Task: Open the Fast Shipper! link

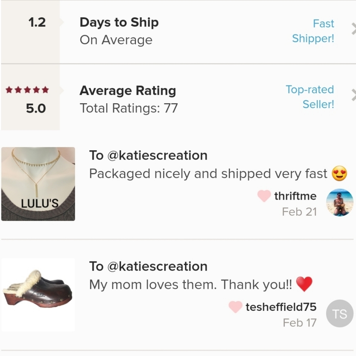Action: pos(313,31)
